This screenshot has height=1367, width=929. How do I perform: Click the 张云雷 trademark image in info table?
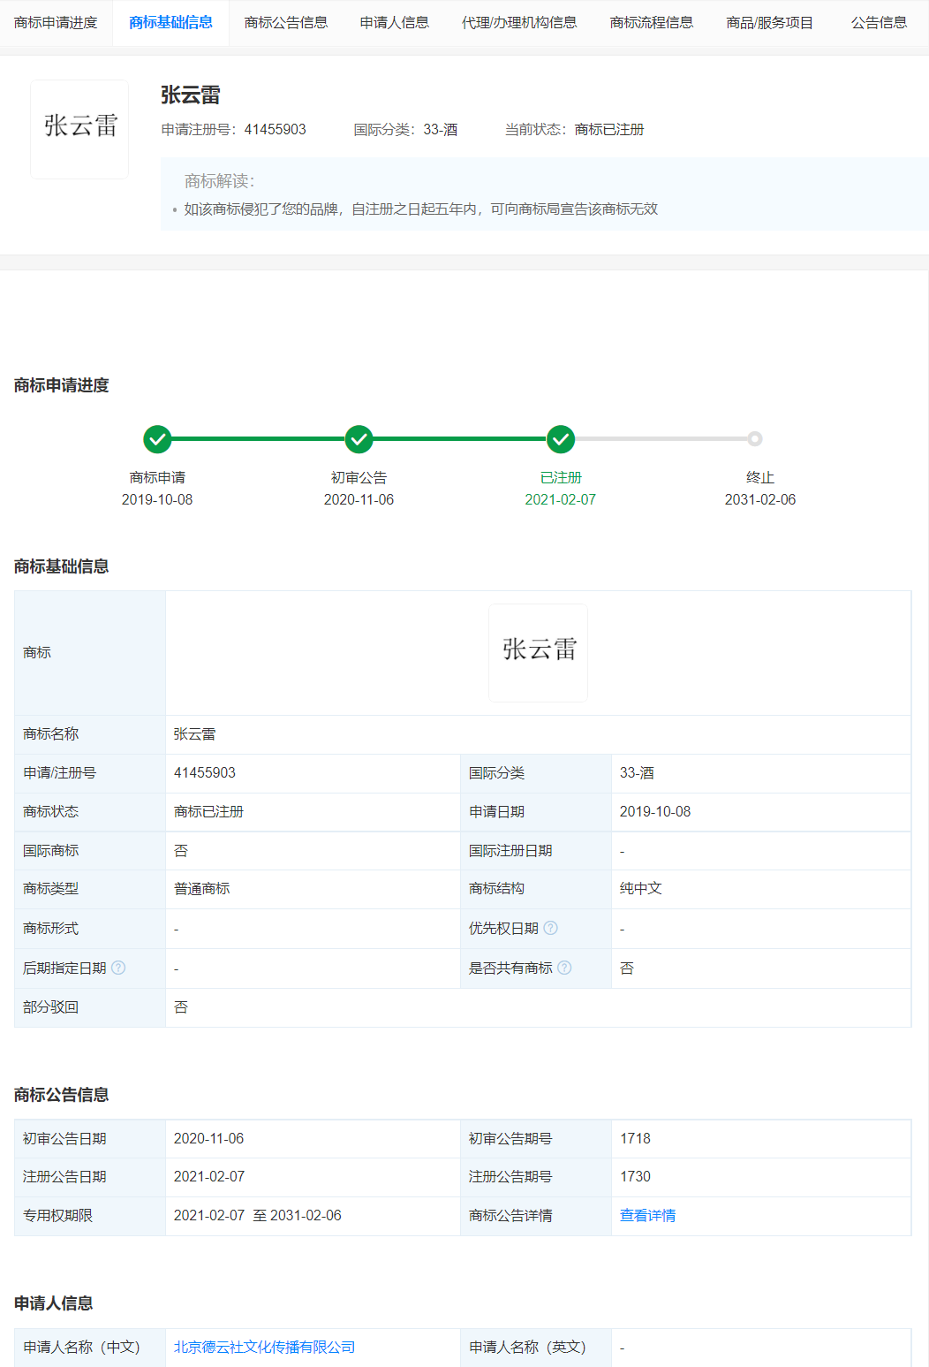click(538, 652)
